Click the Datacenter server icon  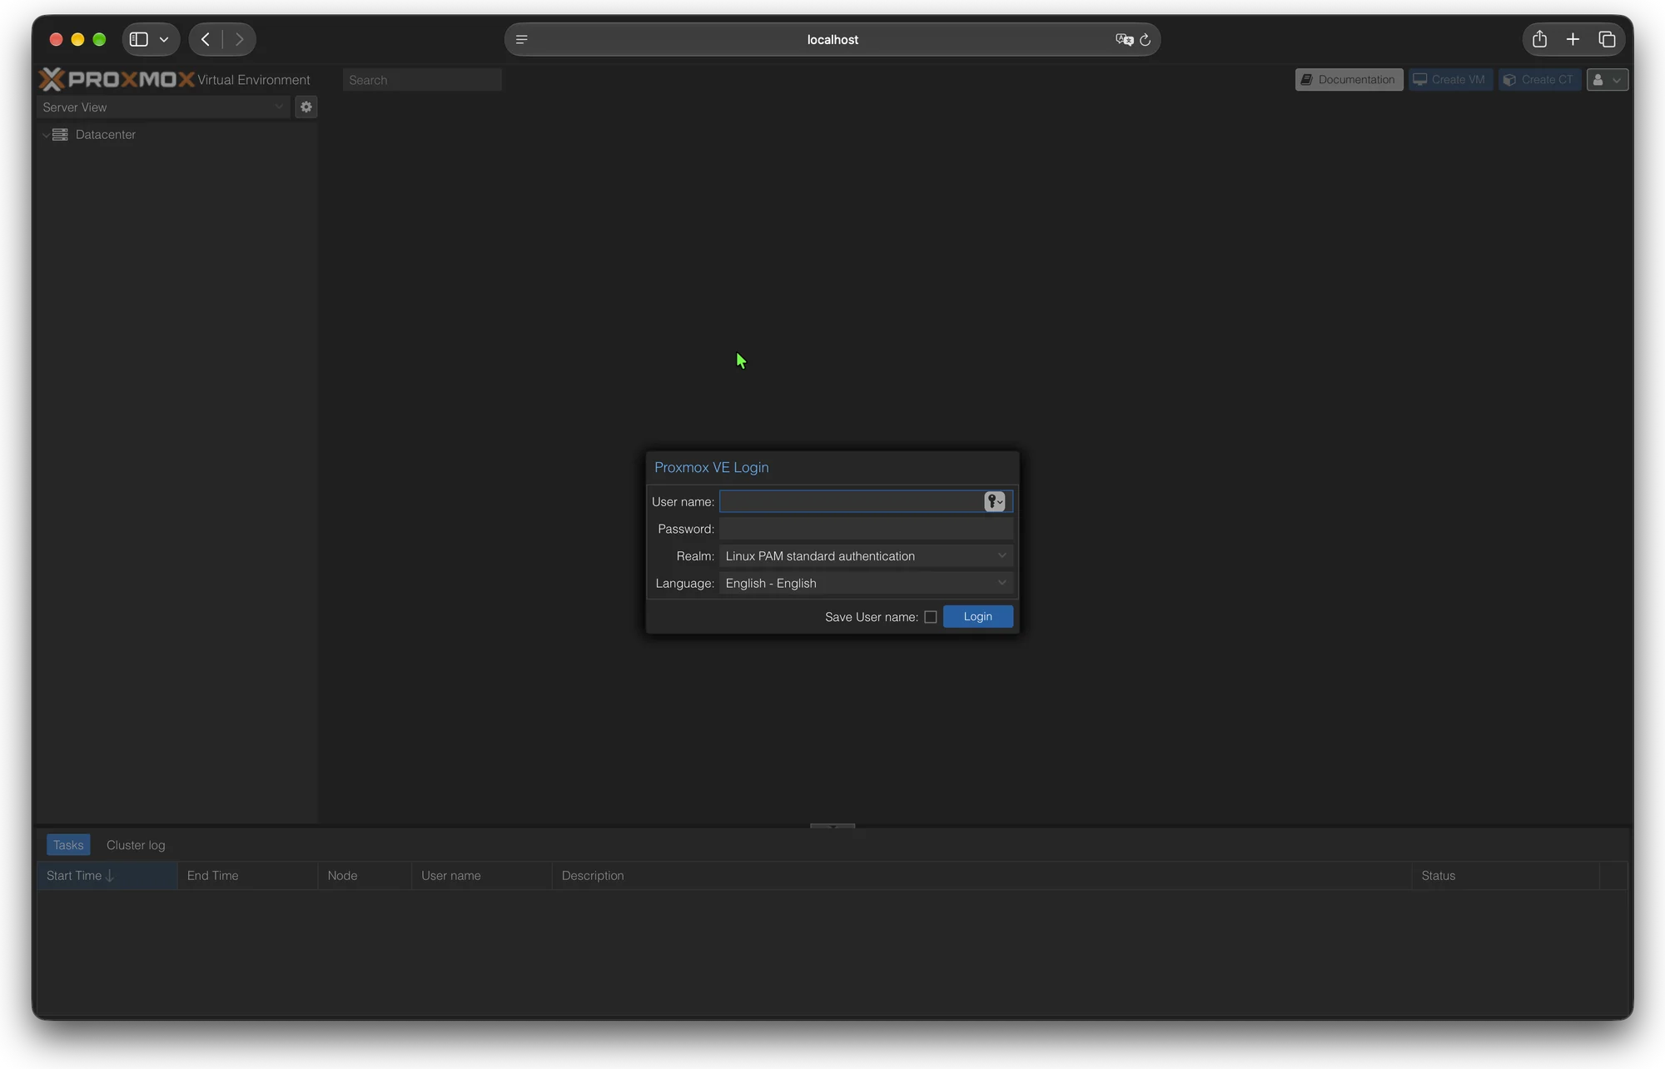pos(60,134)
